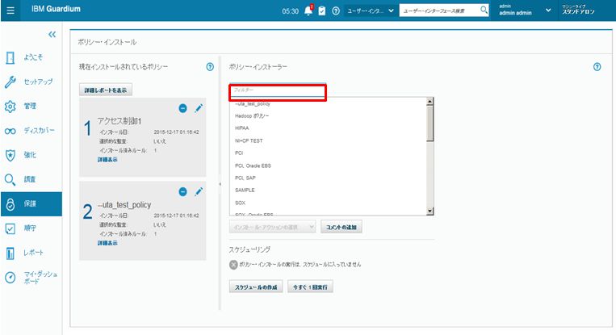Open the インストール・アクションの選択 dropdown

tap(272, 228)
